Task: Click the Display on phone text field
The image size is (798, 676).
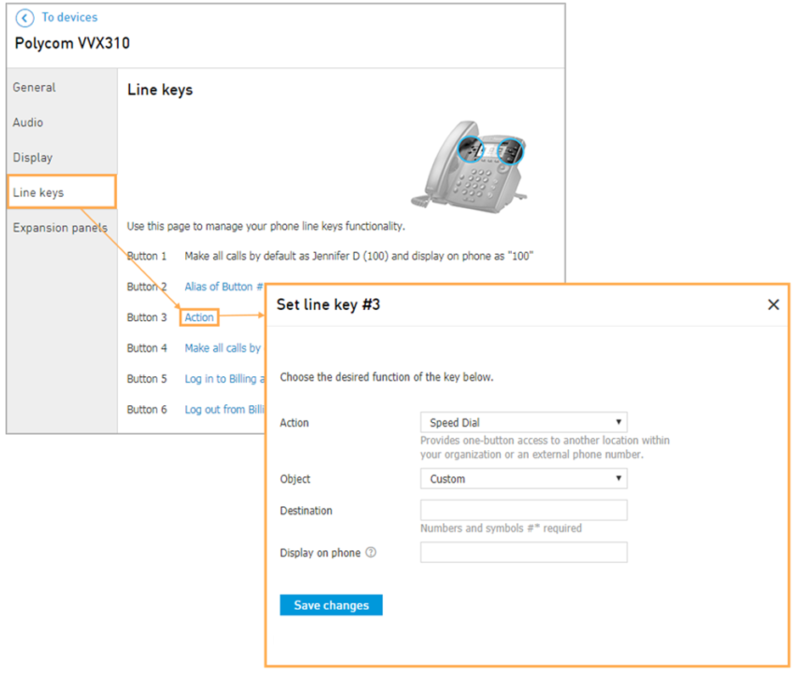Action: 524,552
